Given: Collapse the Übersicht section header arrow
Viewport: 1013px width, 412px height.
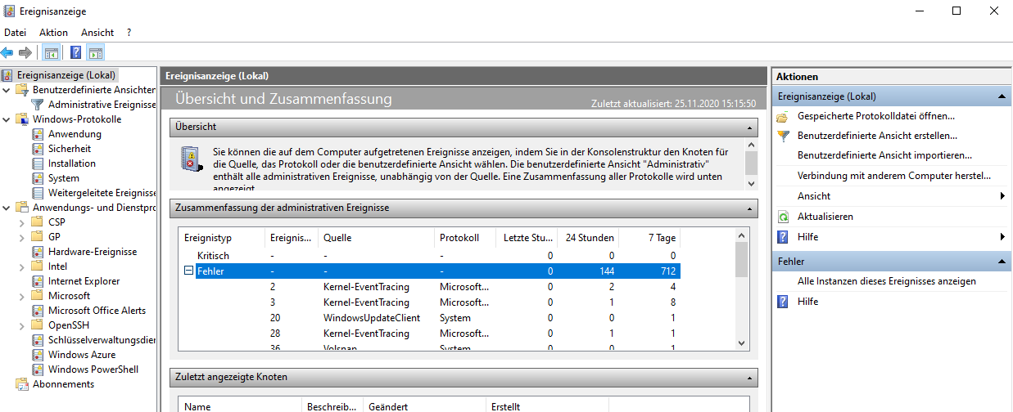Looking at the screenshot, I should click(748, 128).
